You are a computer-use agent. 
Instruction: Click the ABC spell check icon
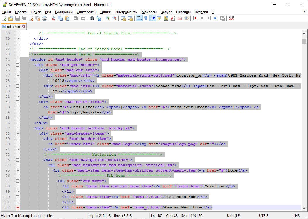pyautogui.click(x=231, y=18)
